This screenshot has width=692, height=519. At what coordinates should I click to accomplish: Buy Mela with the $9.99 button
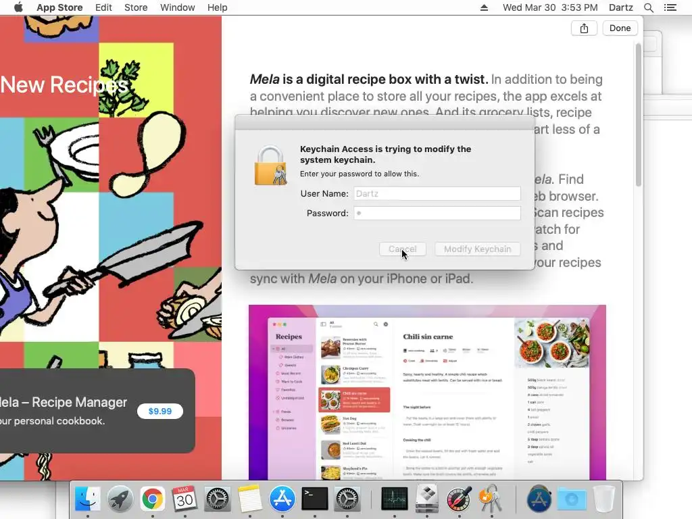click(159, 412)
